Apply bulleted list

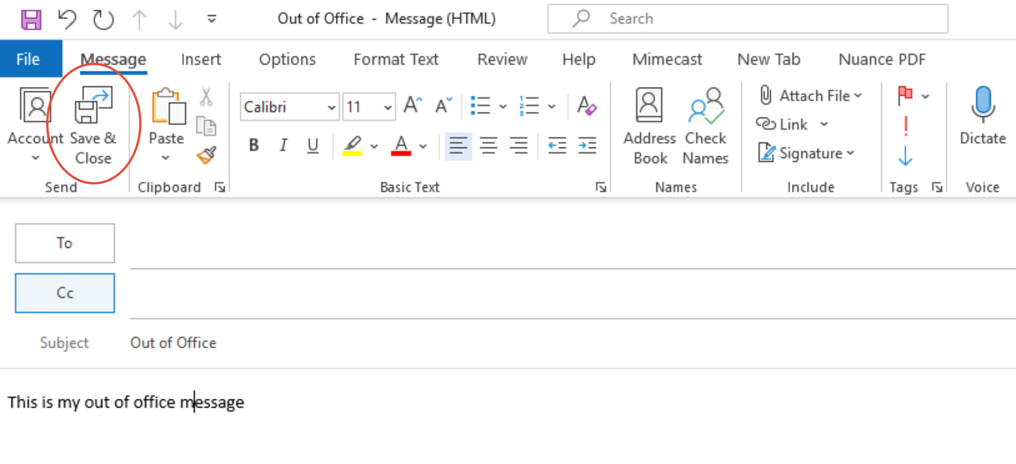pos(480,106)
